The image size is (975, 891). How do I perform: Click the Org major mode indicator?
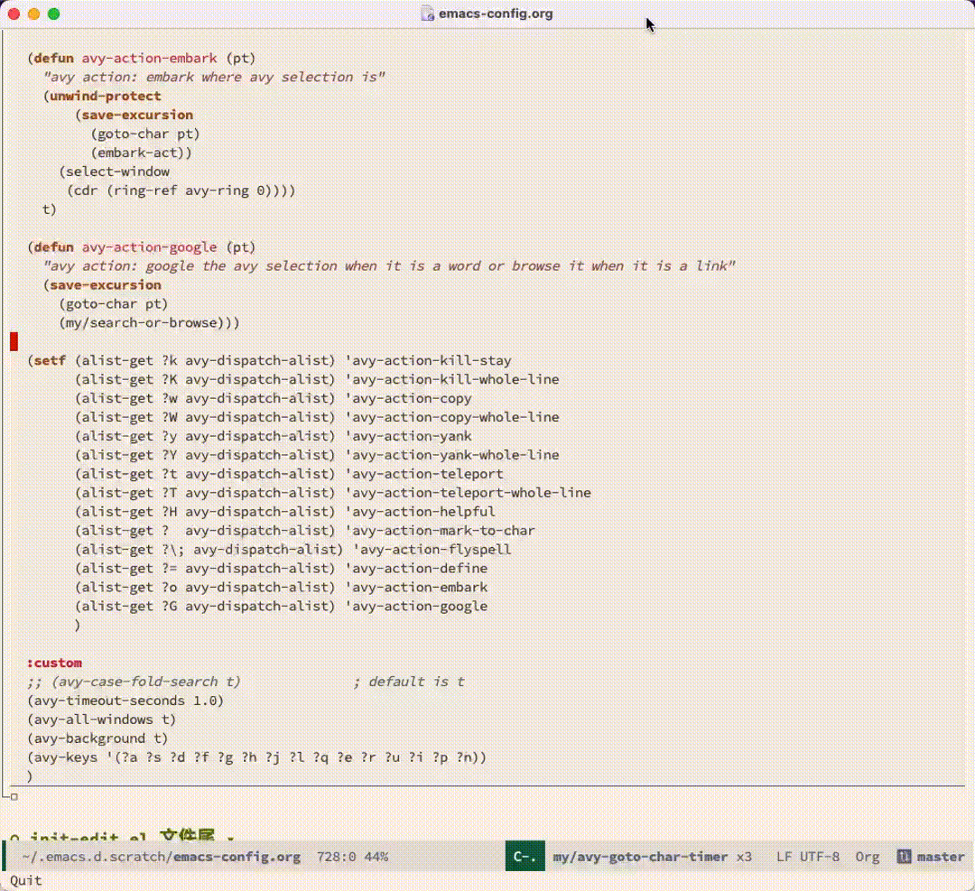pyautogui.click(x=867, y=857)
